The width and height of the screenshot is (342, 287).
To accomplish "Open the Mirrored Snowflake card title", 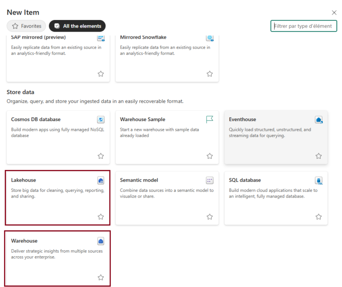I will click(143, 37).
